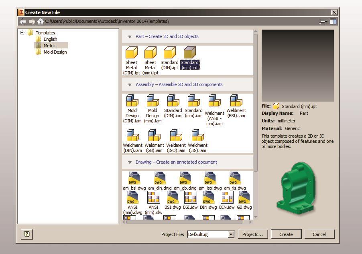Viewport: 362px width, 254px height.
Task: Click the Default.ipj project file field
Action: click(208, 234)
